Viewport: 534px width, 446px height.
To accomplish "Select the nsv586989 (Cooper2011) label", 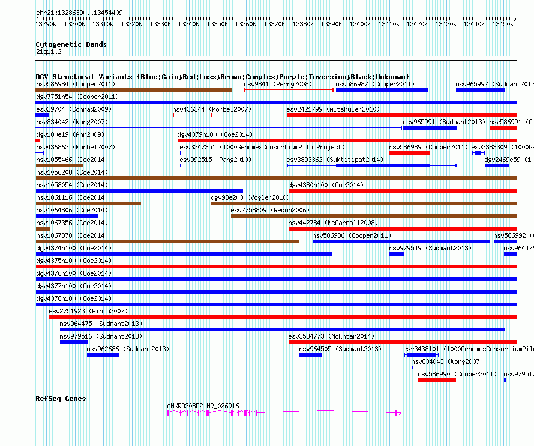I will (x=428, y=147).
